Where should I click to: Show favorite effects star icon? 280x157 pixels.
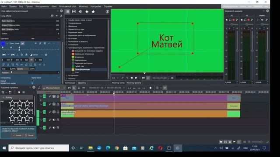(x=93, y=12)
